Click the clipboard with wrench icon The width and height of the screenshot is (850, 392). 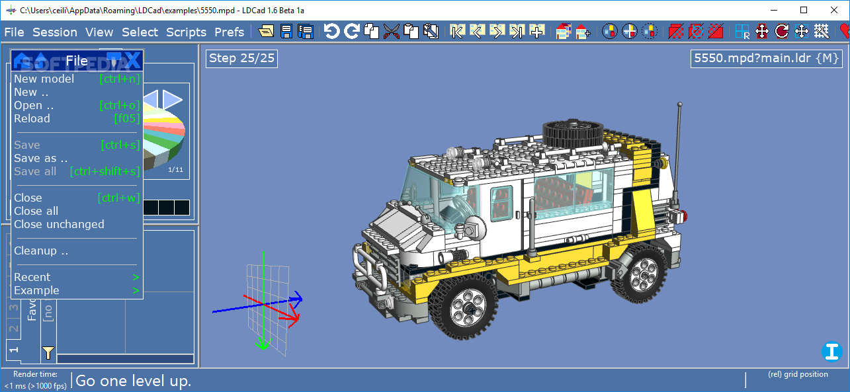click(431, 31)
